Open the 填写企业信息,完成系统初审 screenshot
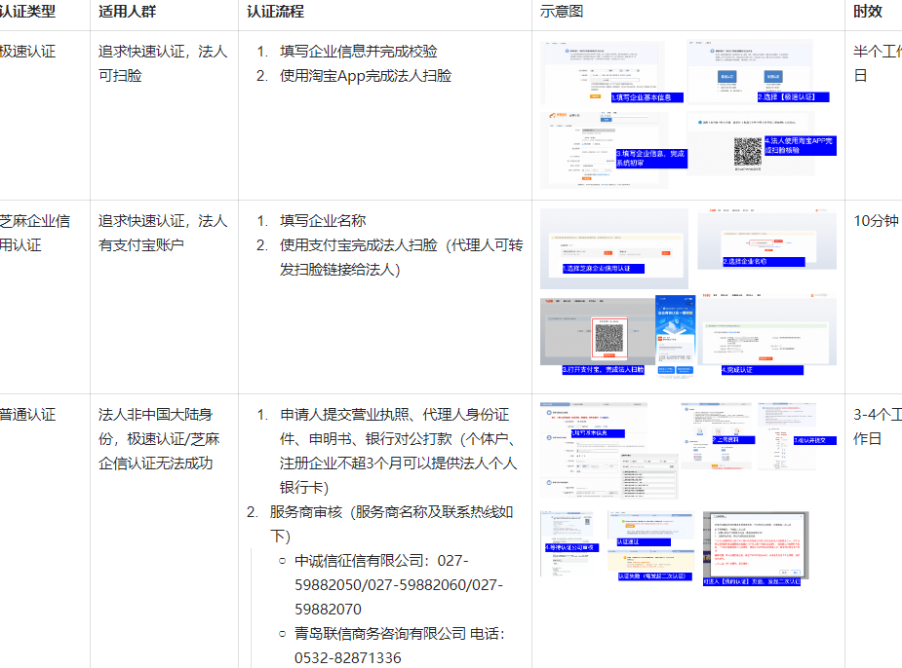 [x=605, y=149]
